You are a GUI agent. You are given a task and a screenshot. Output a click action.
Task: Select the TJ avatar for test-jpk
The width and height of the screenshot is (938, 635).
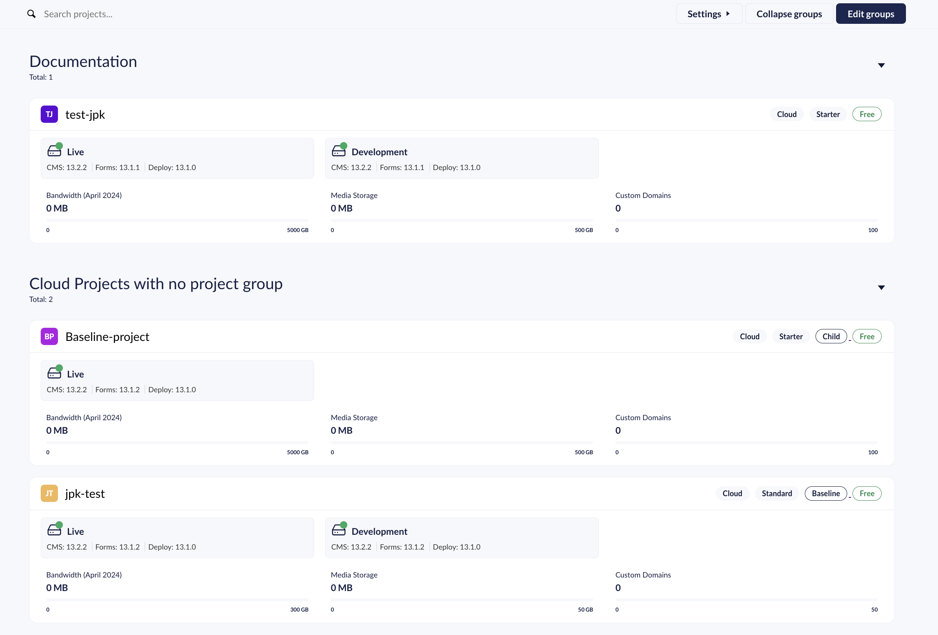coord(49,114)
